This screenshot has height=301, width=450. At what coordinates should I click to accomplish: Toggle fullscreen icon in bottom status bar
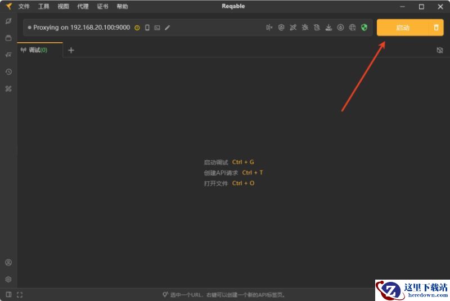tap(20, 294)
